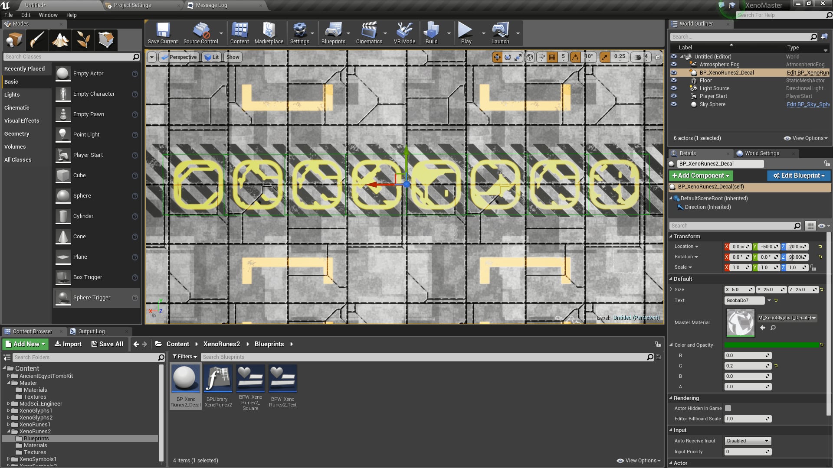Click the green Color and Opacity swatch
Image resolution: width=833 pixels, height=468 pixels.
(771, 345)
